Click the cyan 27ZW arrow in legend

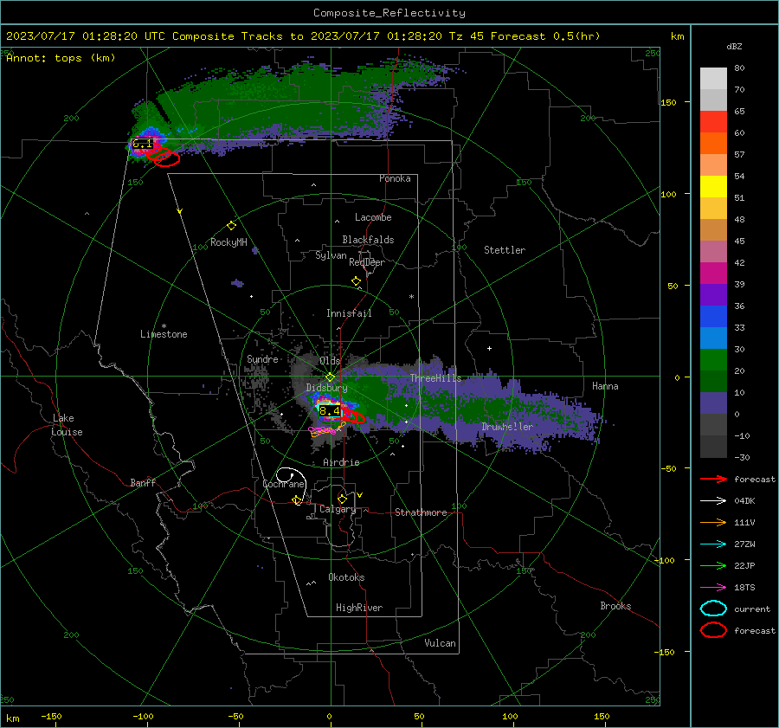pyautogui.click(x=713, y=544)
